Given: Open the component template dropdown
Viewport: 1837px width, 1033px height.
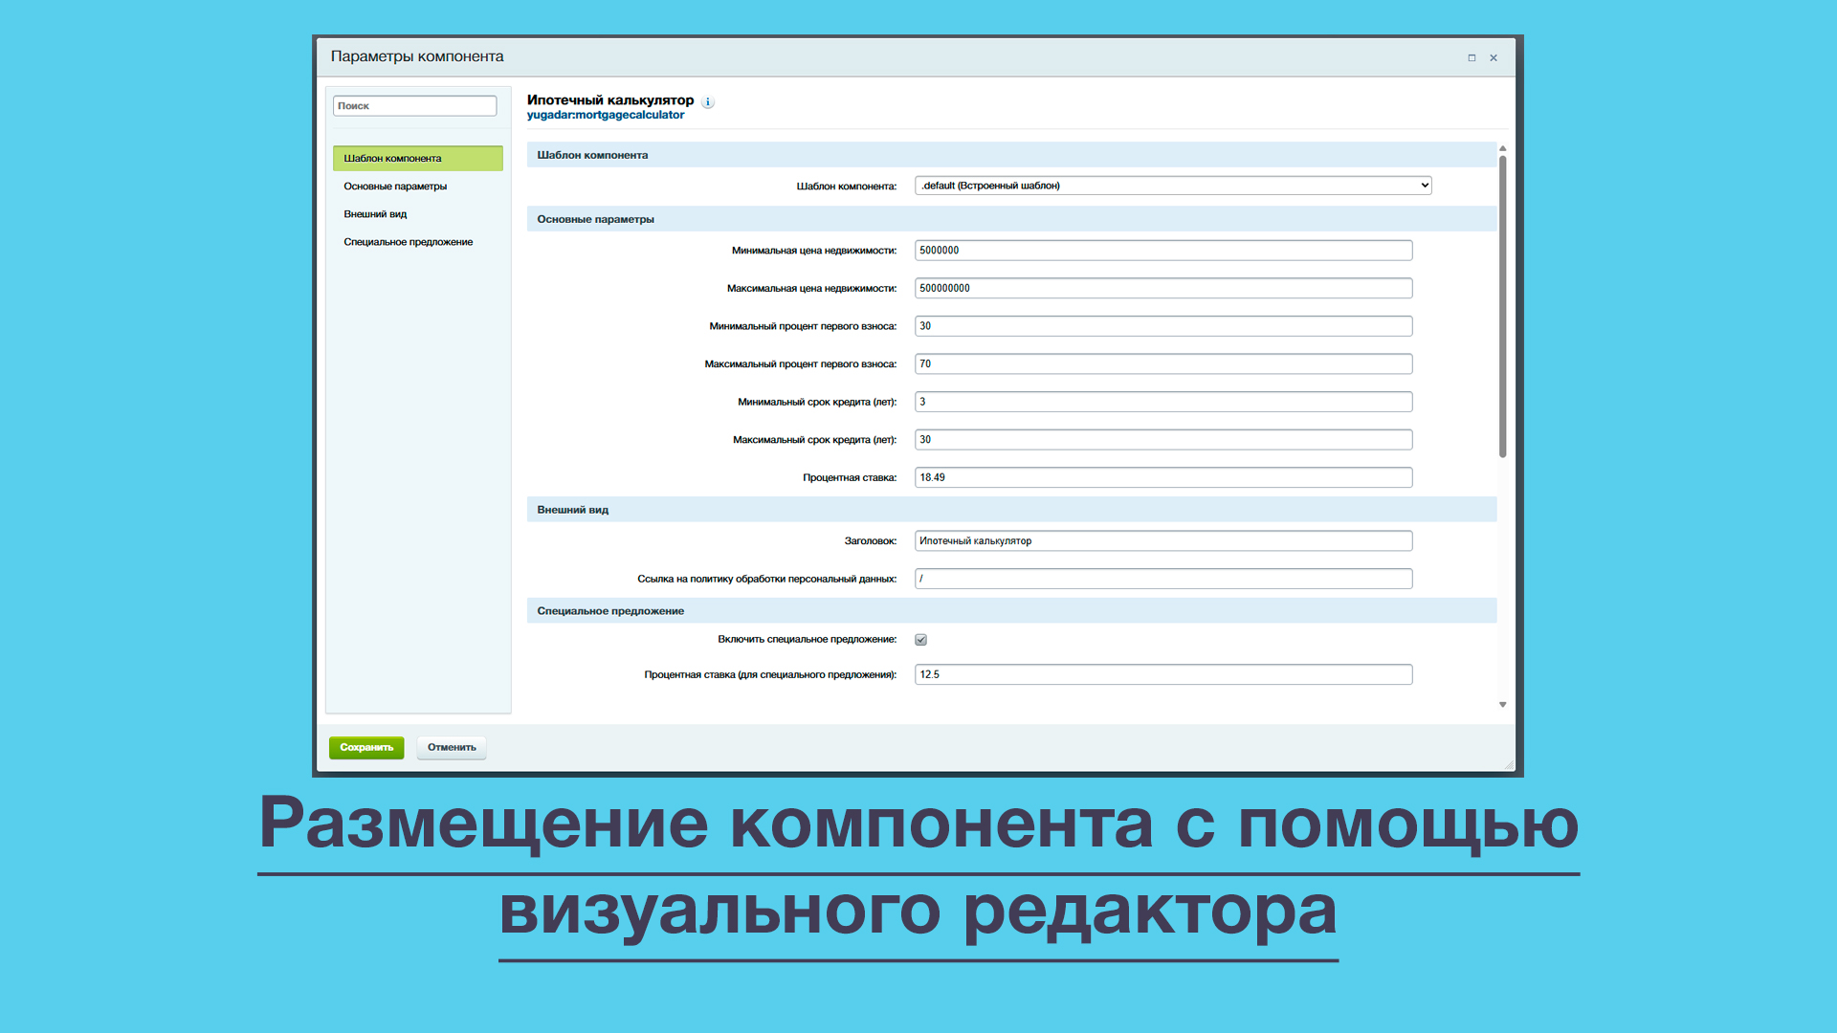Looking at the screenshot, I should pos(1172,185).
